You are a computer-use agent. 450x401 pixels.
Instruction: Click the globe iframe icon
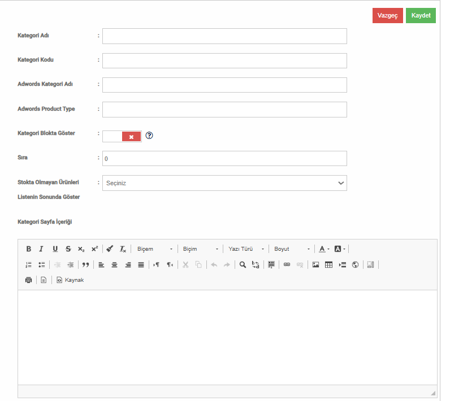(355, 264)
